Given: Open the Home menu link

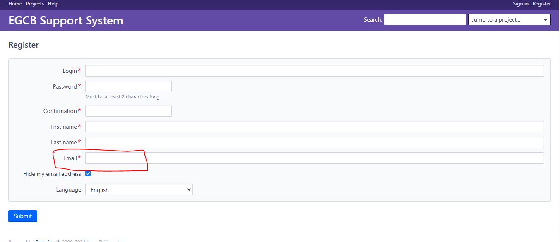Looking at the screenshot, I should pos(15,4).
